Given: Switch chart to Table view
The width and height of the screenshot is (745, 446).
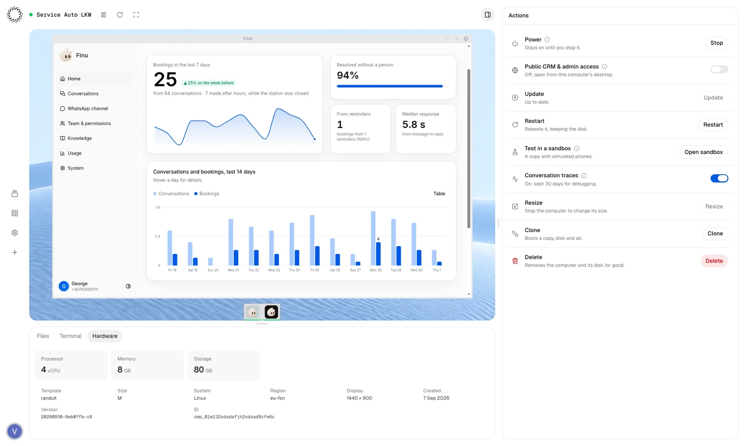Looking at the screenshot, I should tap(439, 194).
